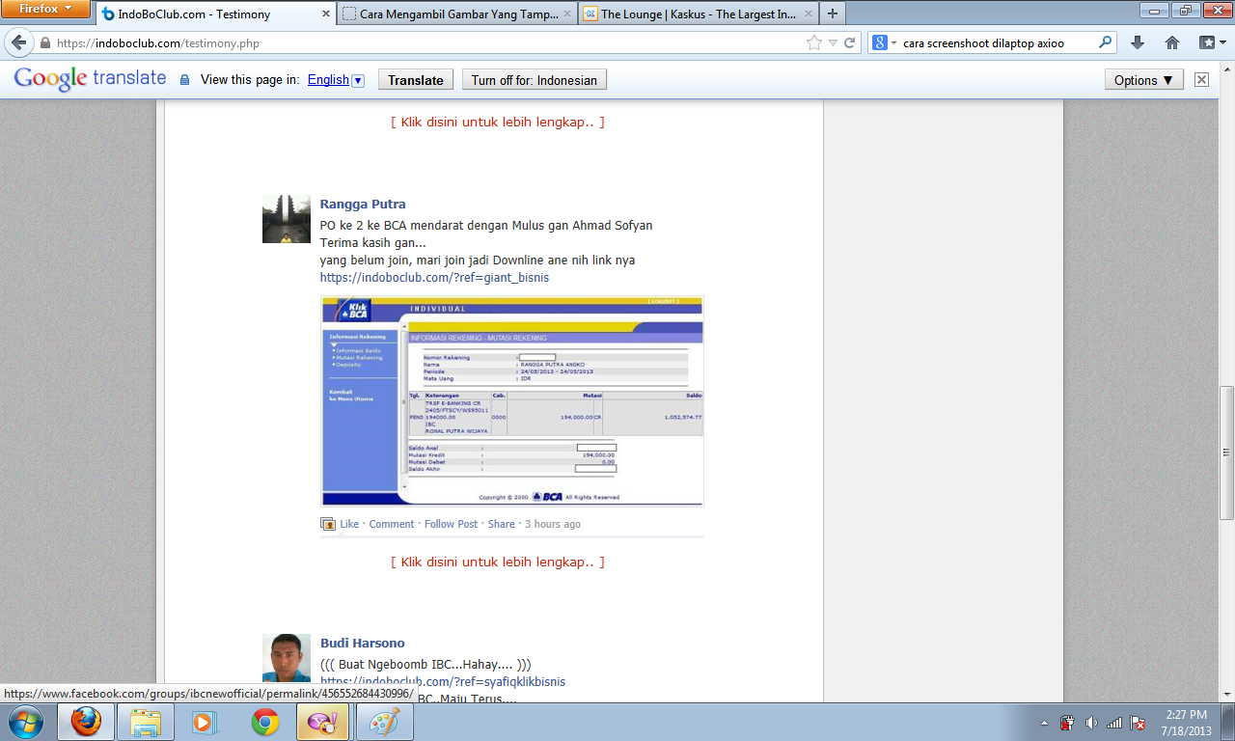This screenshot has height=741, width=1235.
Task: Bookmark this page with the star icon
Action: pos(813,43)
